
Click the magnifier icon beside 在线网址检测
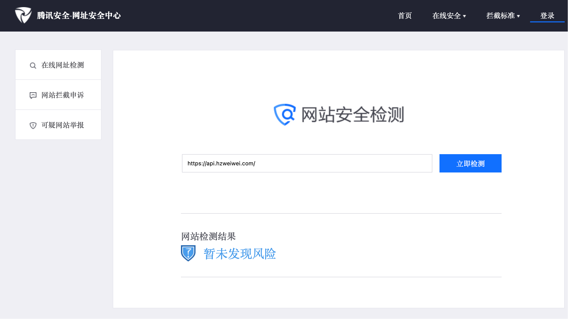pyautogui.click(x=33, y=65)
